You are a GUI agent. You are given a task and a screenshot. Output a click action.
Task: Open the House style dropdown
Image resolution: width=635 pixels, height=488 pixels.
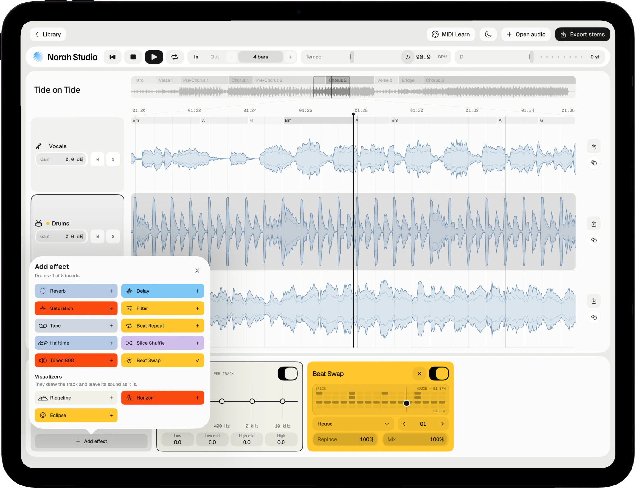(353, 424)
